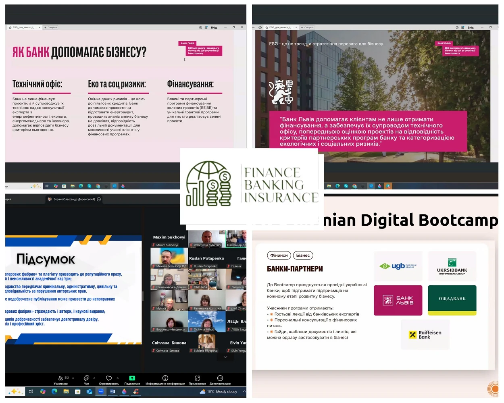This screenshot has height=403, width=504.
Task: Open Word from the taskbar below Zoom
Action: [x=112, y=391]
